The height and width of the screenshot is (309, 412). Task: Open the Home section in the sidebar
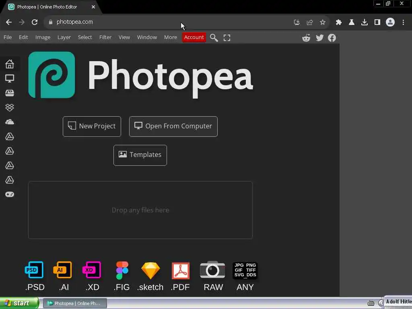point(10,64)
